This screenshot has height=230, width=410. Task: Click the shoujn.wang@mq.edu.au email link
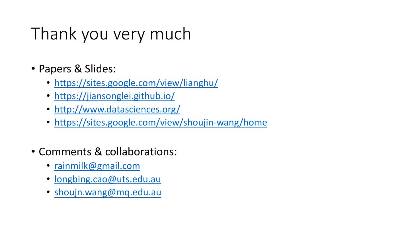[x=108, y=192]
